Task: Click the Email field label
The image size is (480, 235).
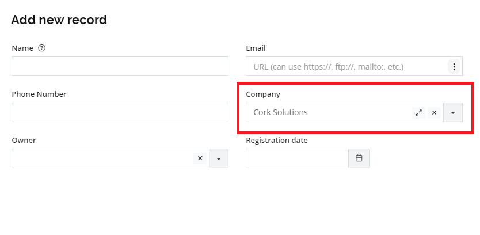Action: (256, 48)
